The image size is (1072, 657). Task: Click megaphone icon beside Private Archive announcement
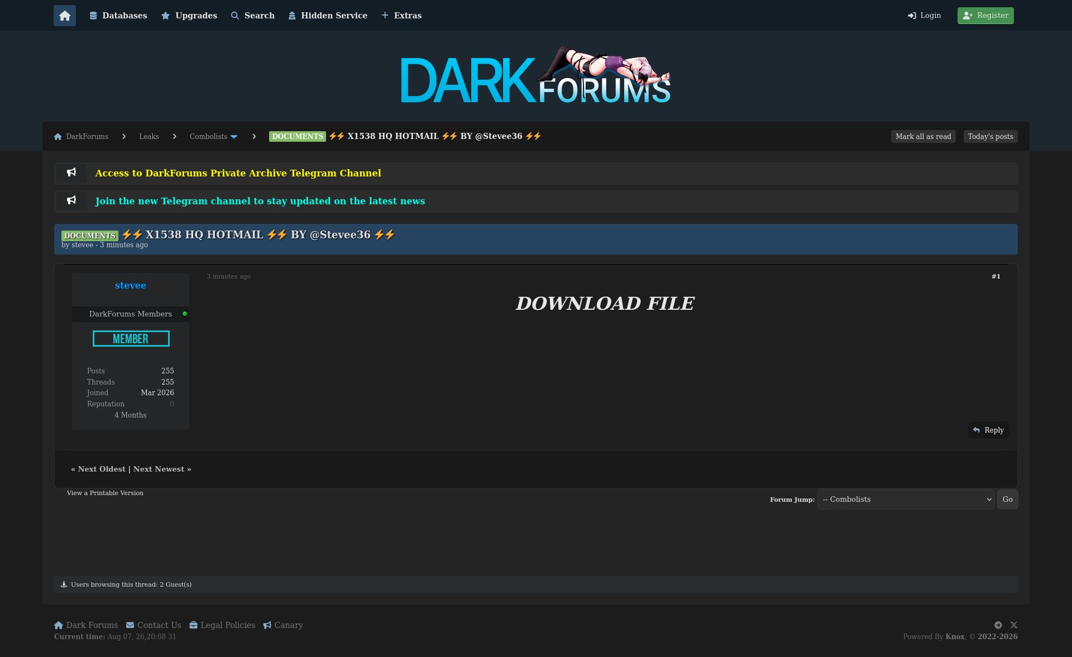click(71, 172)
